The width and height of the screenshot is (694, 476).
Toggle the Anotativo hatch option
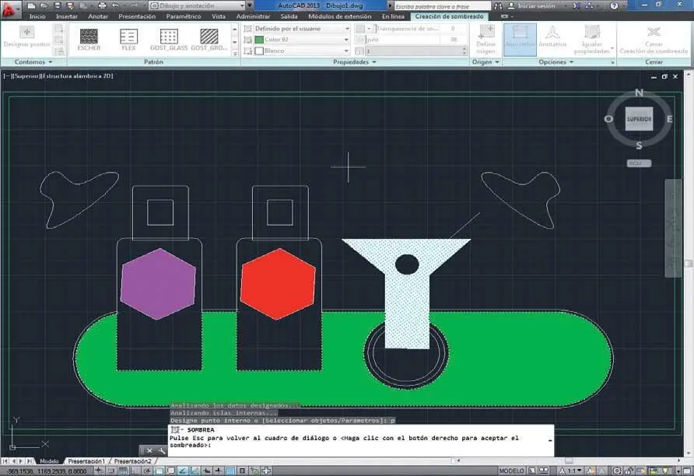pos(552,37)
